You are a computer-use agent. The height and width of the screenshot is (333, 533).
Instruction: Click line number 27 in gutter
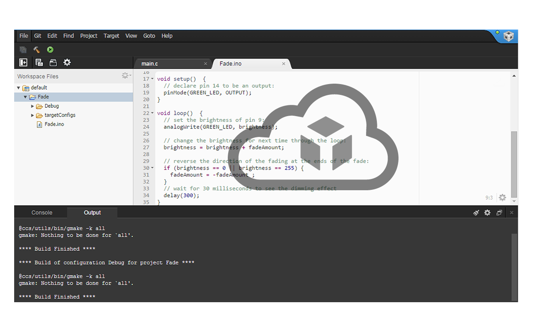[x=146, y=147]
